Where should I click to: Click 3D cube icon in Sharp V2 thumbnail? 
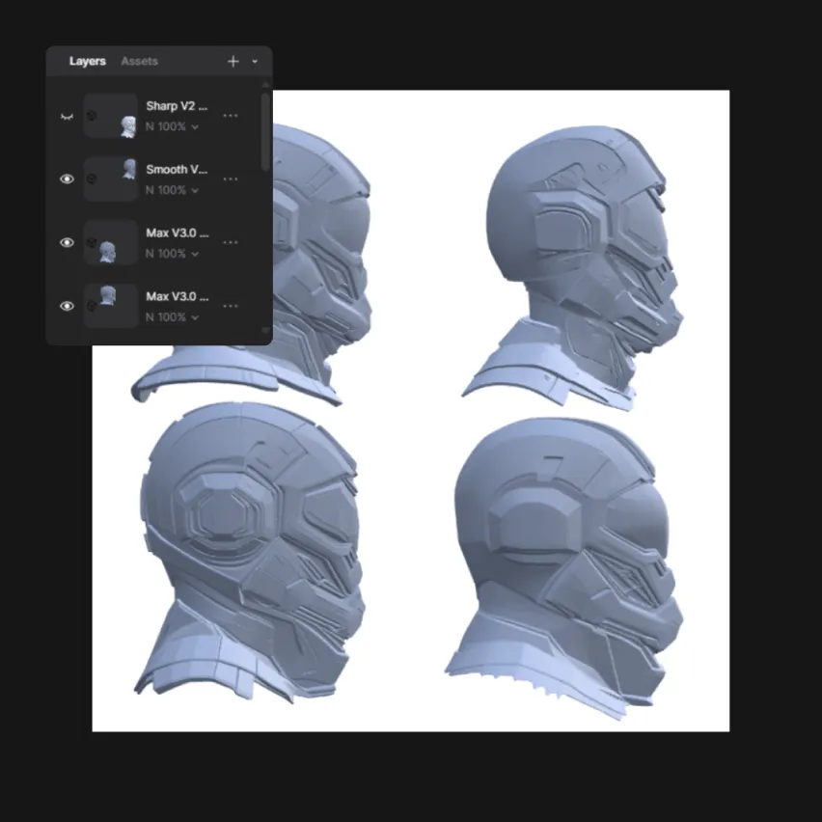(x=92, y=116)
